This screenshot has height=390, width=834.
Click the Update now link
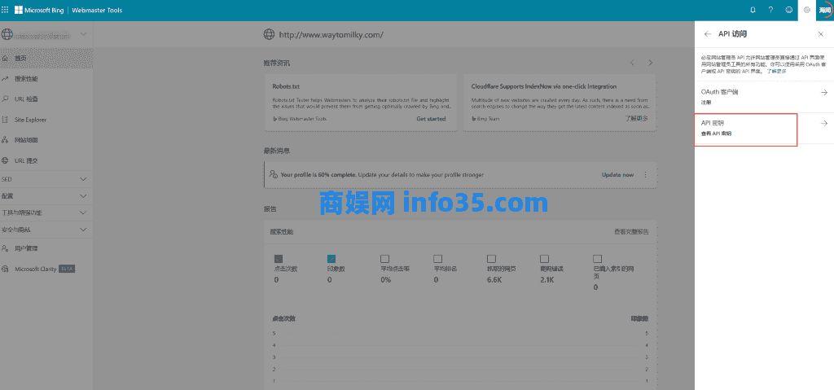coord(617,174)
